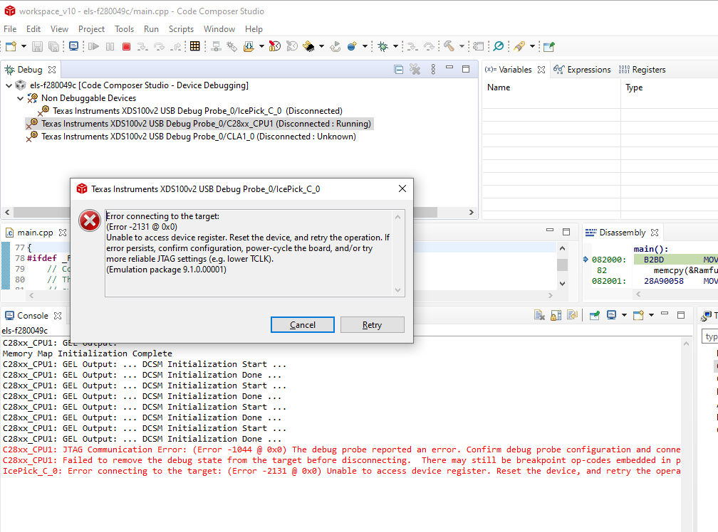Viewport: 718px width, 532px height.
Task: Open the Debug view three-dot menu
Action: [433, 70]
